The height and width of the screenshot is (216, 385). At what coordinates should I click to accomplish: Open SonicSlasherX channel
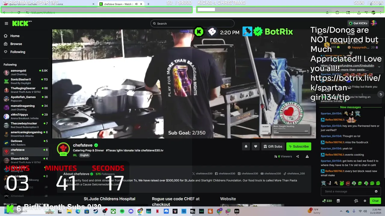click(x=26, y=81)
